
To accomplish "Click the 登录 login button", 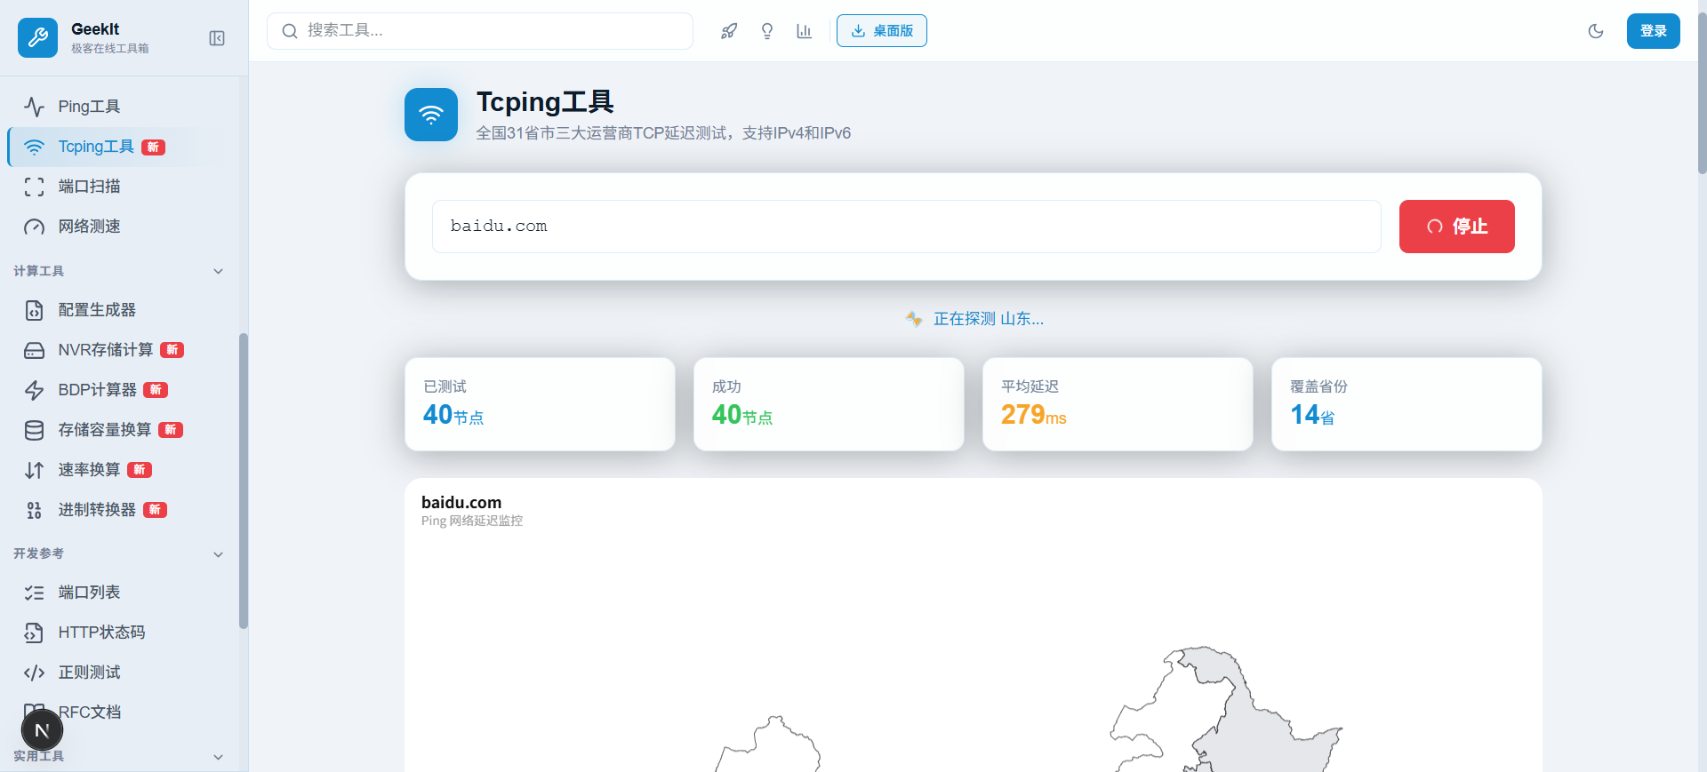I will point(1653,31).
